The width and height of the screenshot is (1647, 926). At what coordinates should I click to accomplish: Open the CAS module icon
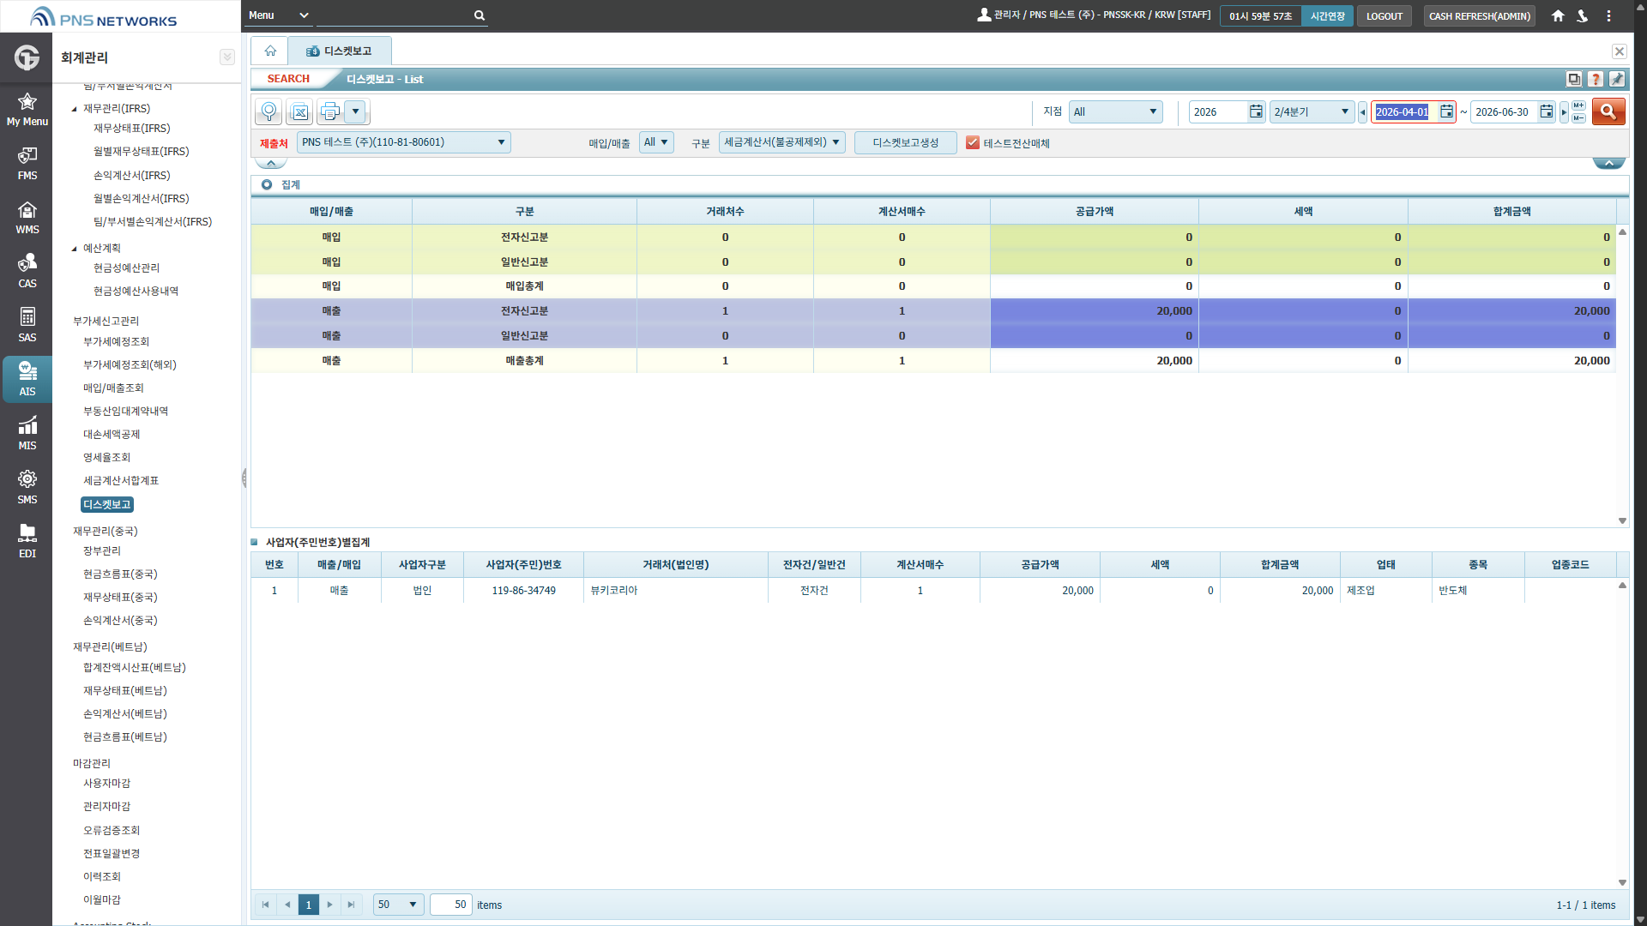pos(27,271)
